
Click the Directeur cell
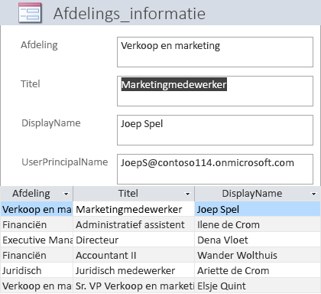[134, 240]
